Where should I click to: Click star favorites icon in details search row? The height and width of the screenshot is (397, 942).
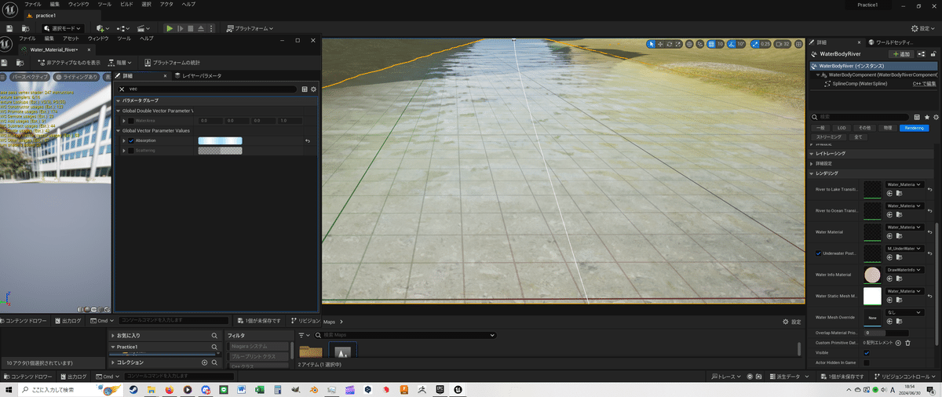point(926,116)
